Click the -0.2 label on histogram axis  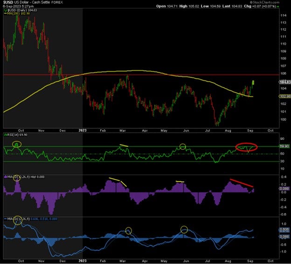click(283, 200)
